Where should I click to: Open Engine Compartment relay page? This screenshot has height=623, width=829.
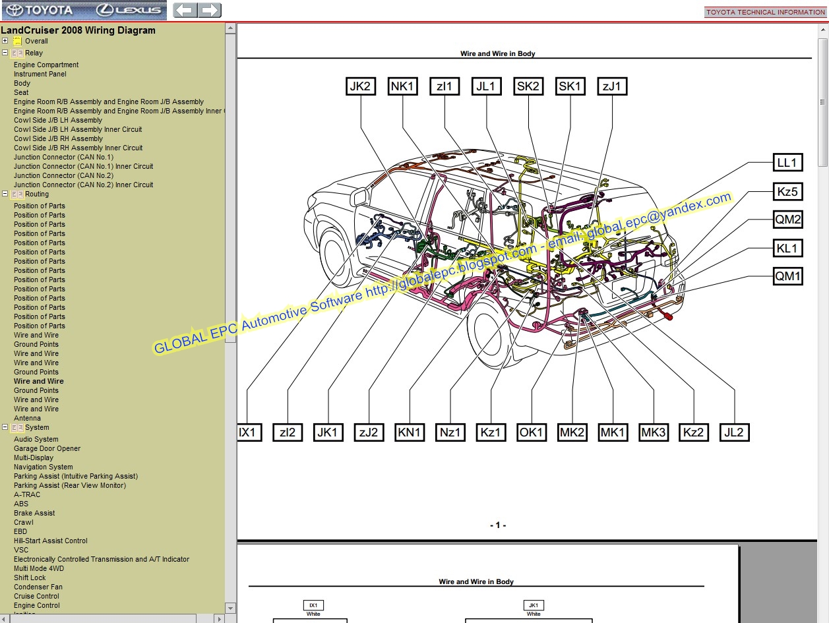coord(46,65)
